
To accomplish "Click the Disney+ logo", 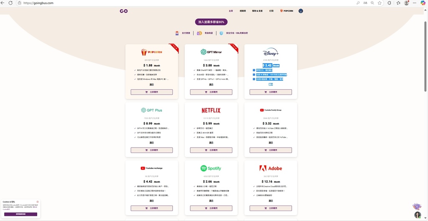I will (x=270, y=52).
